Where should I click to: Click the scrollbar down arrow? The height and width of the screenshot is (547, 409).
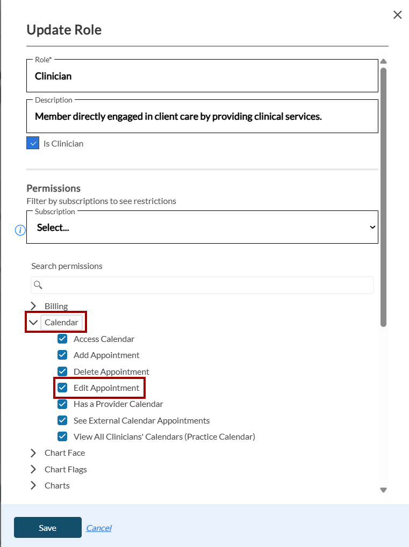click(x=384, y=490)
